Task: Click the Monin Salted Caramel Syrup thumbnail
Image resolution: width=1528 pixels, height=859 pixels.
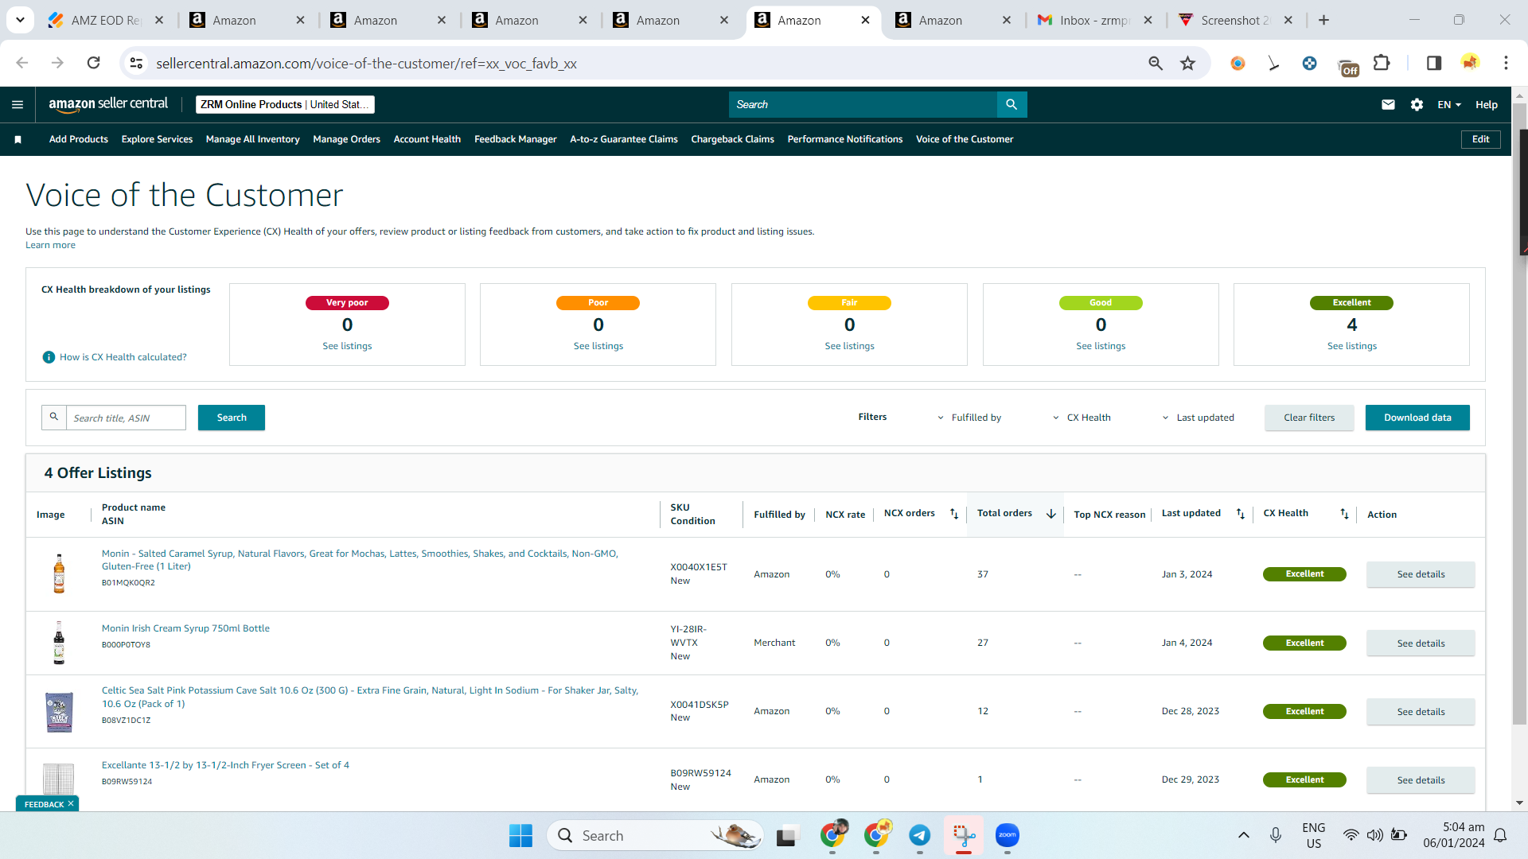Action: pyautogui.click(x=59, y=574)
